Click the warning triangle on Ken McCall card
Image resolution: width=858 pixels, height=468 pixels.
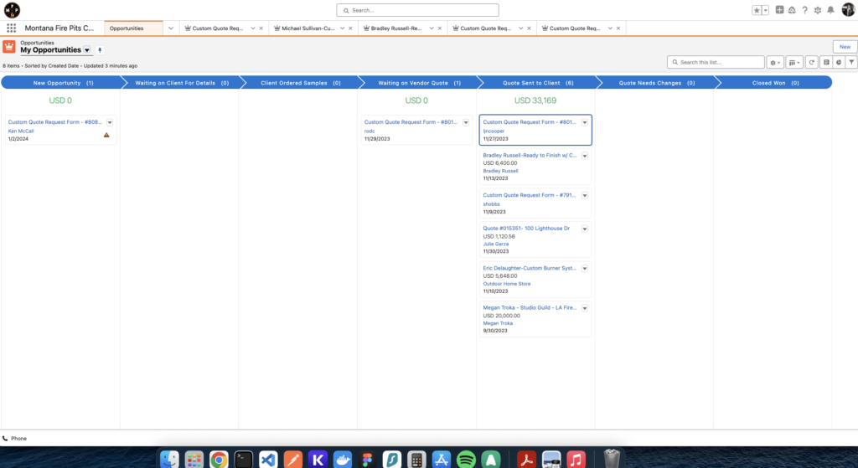pyautogui.click(x=106, y=135)
